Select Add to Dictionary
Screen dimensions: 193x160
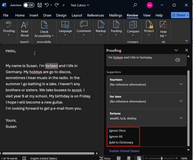[121, 142]
